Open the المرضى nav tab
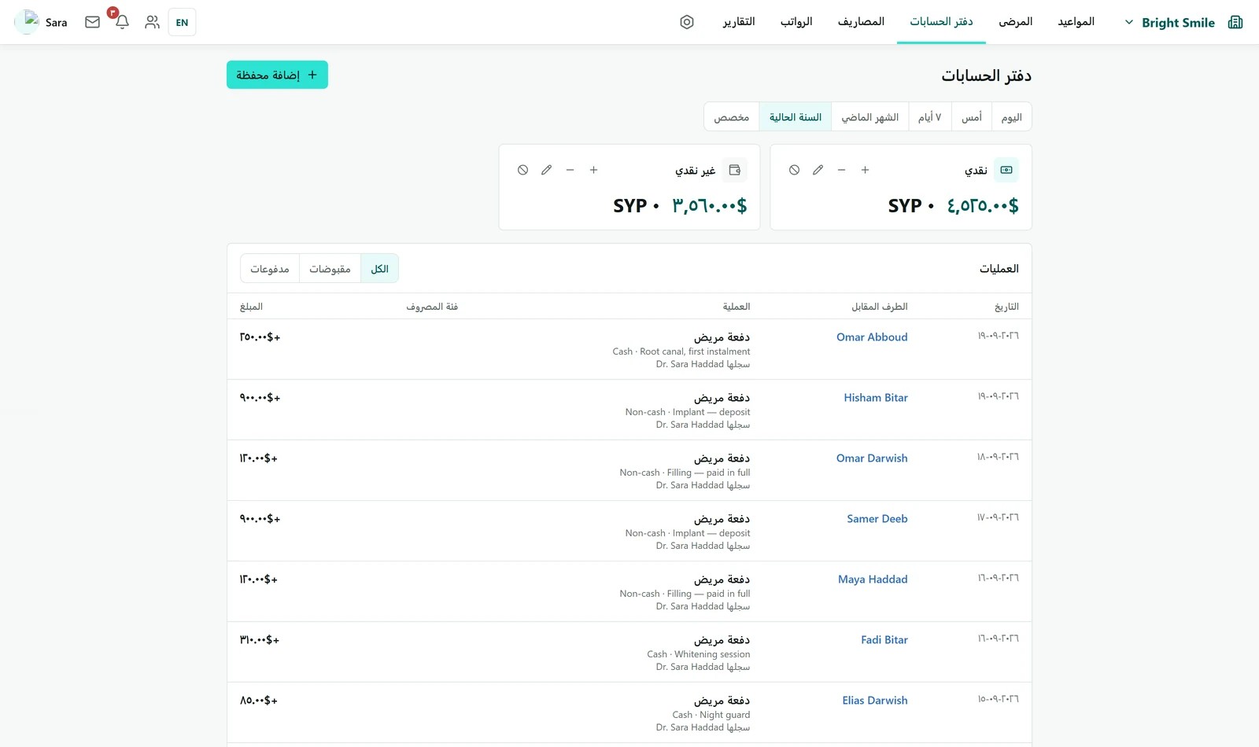Image resolution: width=1259 pixels, height=747 pixels. tap(1015, 21)
